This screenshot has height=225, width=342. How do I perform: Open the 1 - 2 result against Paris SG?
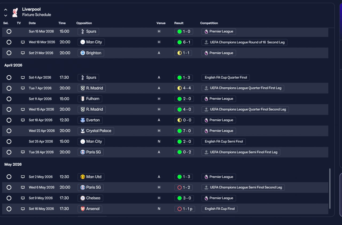(184, 187)
